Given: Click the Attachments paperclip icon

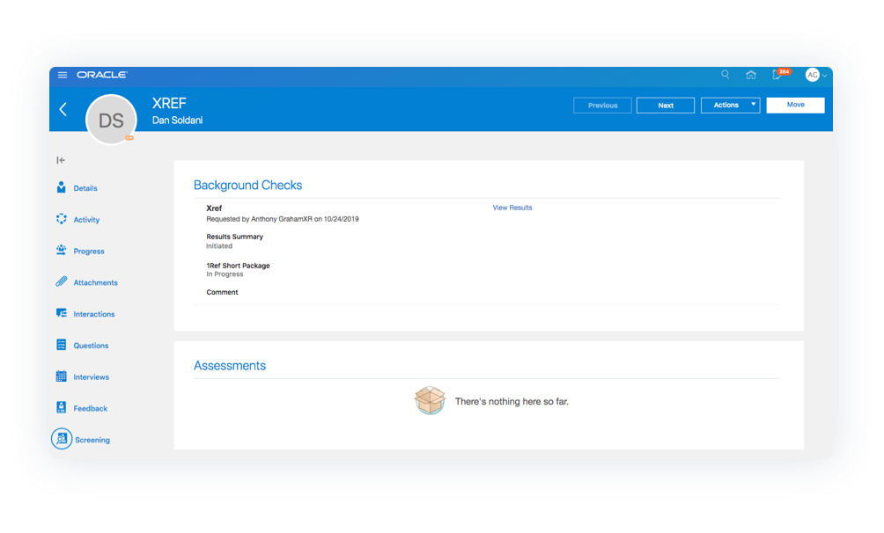Looking at the screenshot, I should coord(61,281).
